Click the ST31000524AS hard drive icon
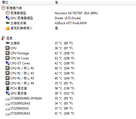 click(8, 104)
